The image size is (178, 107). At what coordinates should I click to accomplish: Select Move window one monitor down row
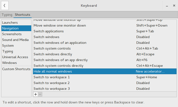click(x=60, y=25)
